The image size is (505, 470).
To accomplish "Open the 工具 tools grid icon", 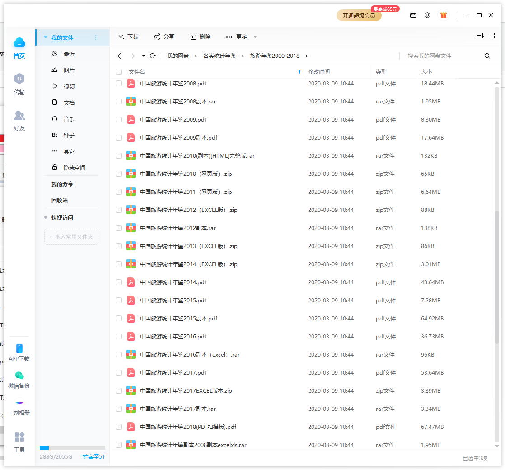I will pos(19,437).
